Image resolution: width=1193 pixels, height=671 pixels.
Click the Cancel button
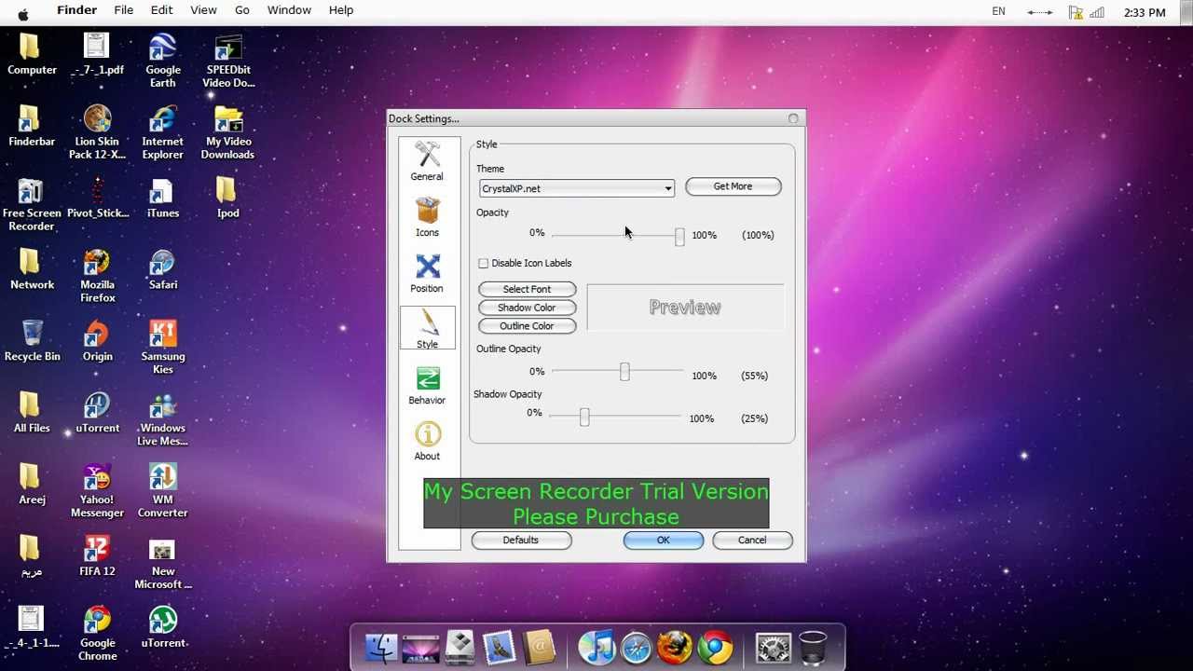pyautogui.click(x=752, y=541)
